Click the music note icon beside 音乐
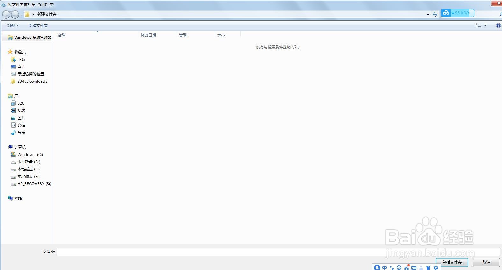 pyautogui.click(x=13, y=132)
